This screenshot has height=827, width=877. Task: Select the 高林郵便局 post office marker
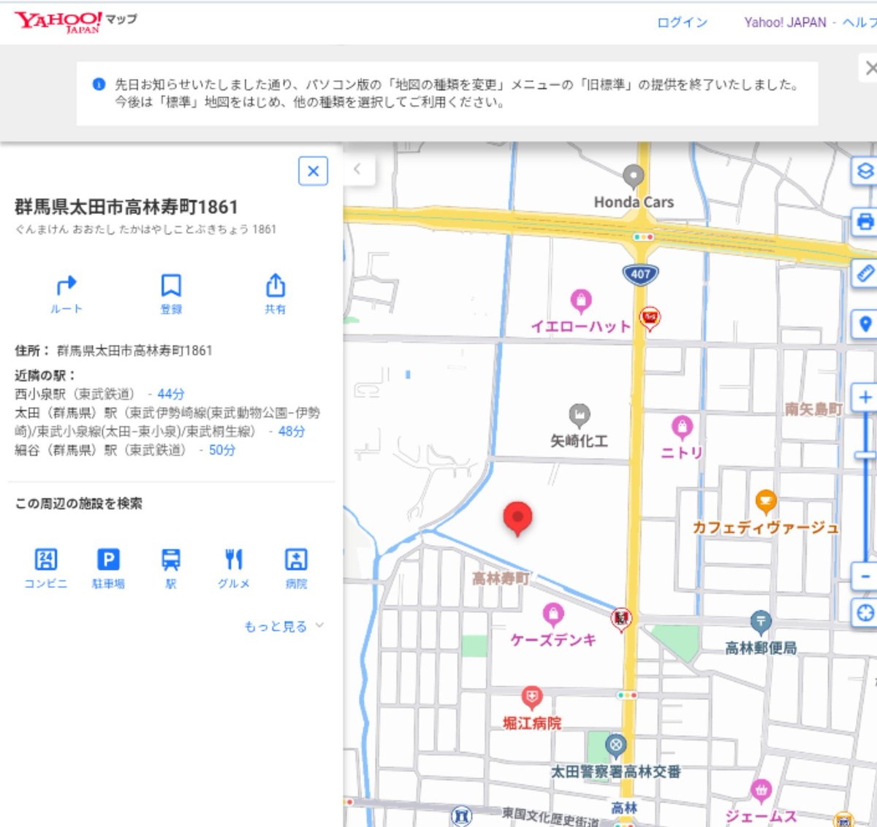pos(761,622)
